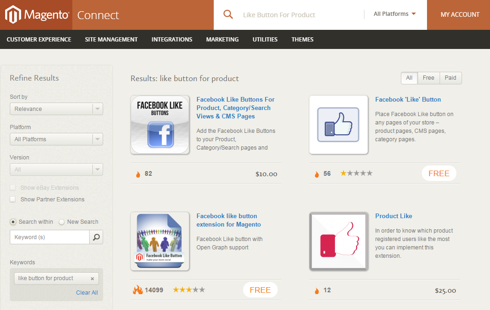Click the 14099 popularity count
This screenshot has height=310, width=490.
click(x=154, y=290)
